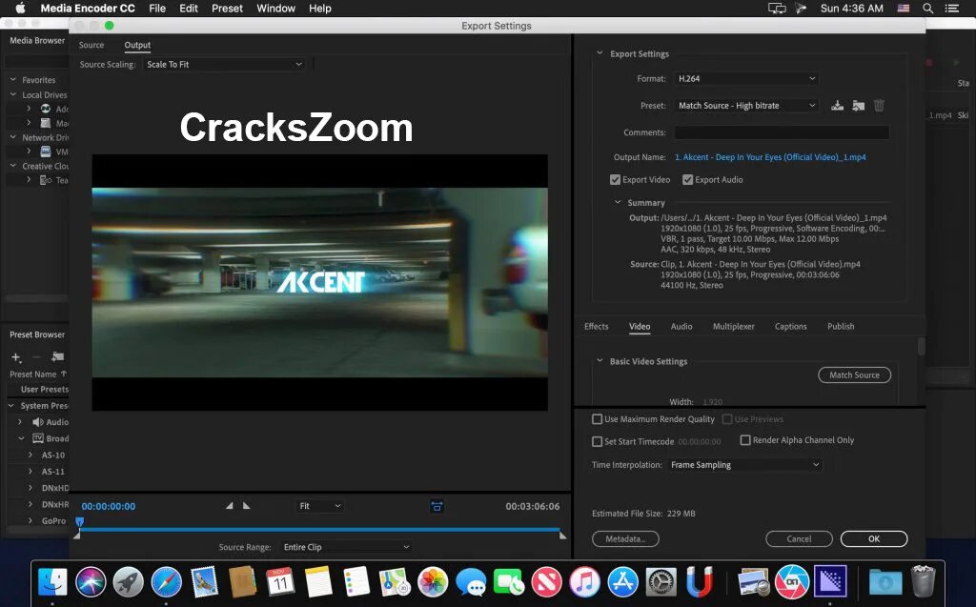
Task: Enable Use Maximum Render Quality
Action: [597, 419]
